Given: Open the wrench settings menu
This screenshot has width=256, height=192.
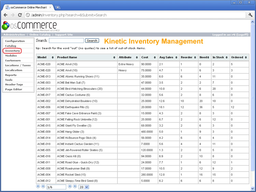Looking at the screenshot, I should coord(250,15).
